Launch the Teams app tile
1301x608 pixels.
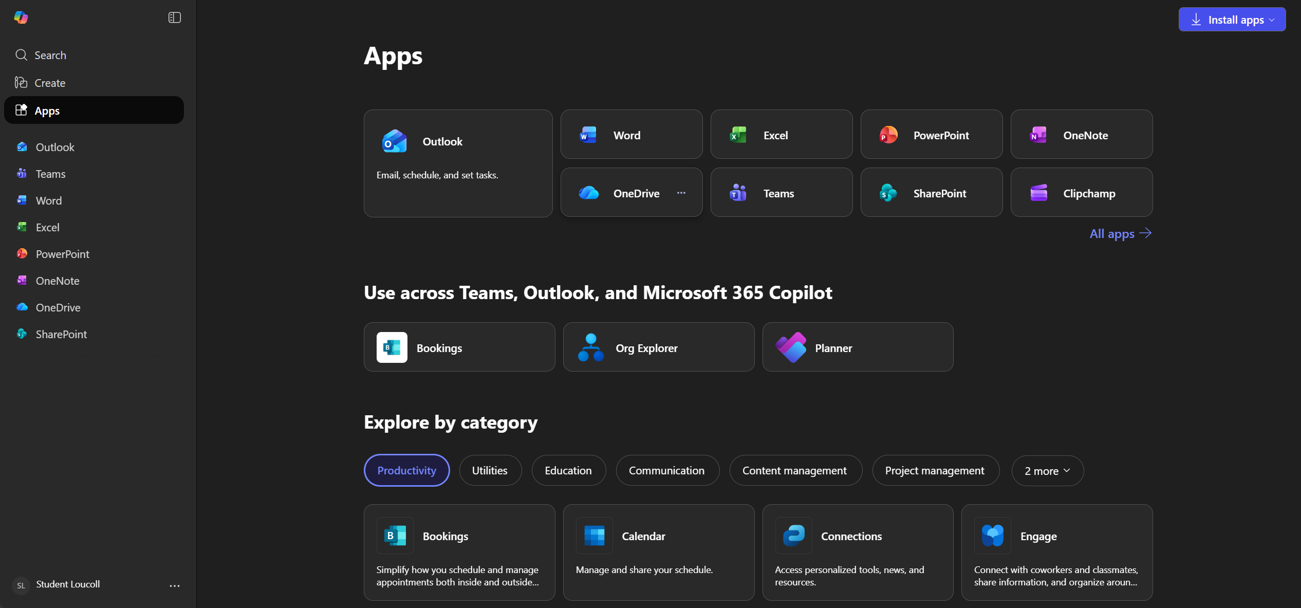[x=782, y=192]
